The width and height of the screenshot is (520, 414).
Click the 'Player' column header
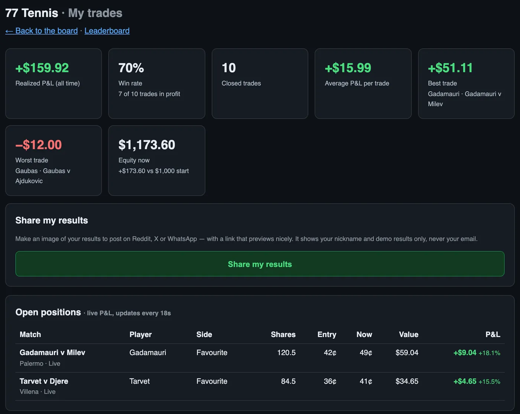tap(141, 334)
